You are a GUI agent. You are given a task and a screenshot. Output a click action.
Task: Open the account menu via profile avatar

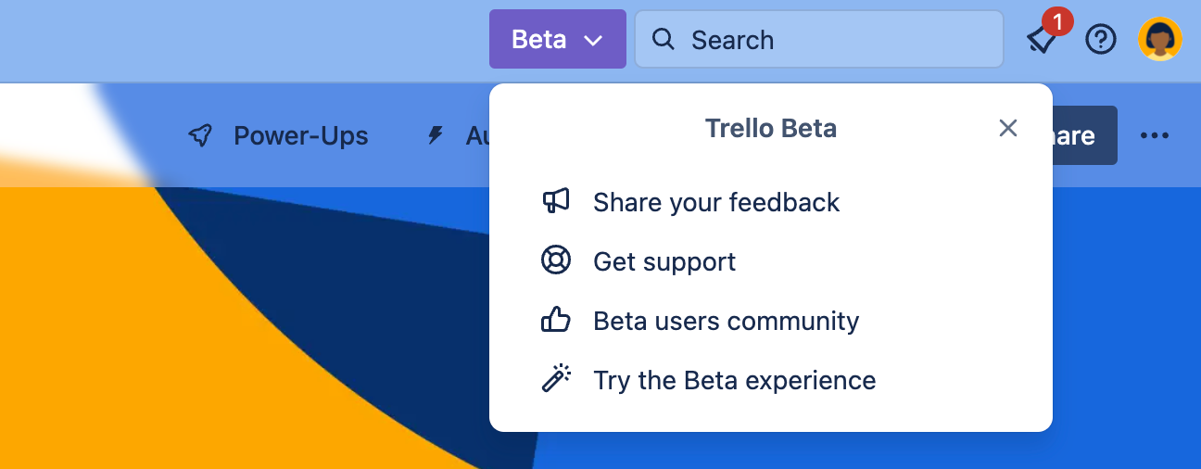click(1160, 39)
